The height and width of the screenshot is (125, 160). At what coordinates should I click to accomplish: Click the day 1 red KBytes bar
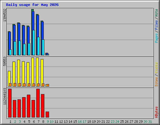pyautogui.click(x=10, y=103)
